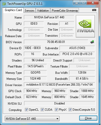Switch to the Sensors tab
101x125 pixels.
29,11
